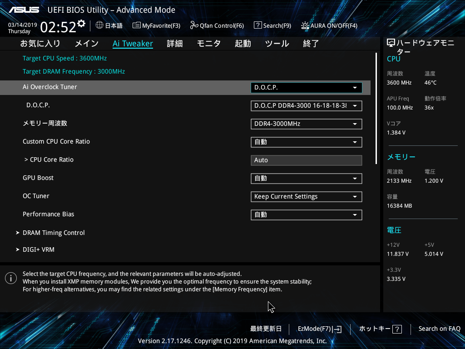Open OC Tuner dropdown

click(x=307, y=196)
